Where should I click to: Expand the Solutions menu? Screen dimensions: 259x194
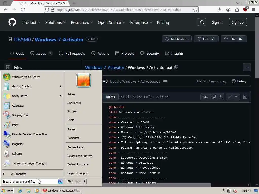pyautogui.click(x=56, y=22)
